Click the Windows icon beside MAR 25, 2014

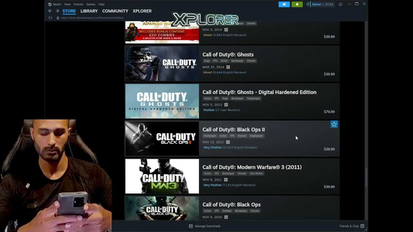[228, 67]
